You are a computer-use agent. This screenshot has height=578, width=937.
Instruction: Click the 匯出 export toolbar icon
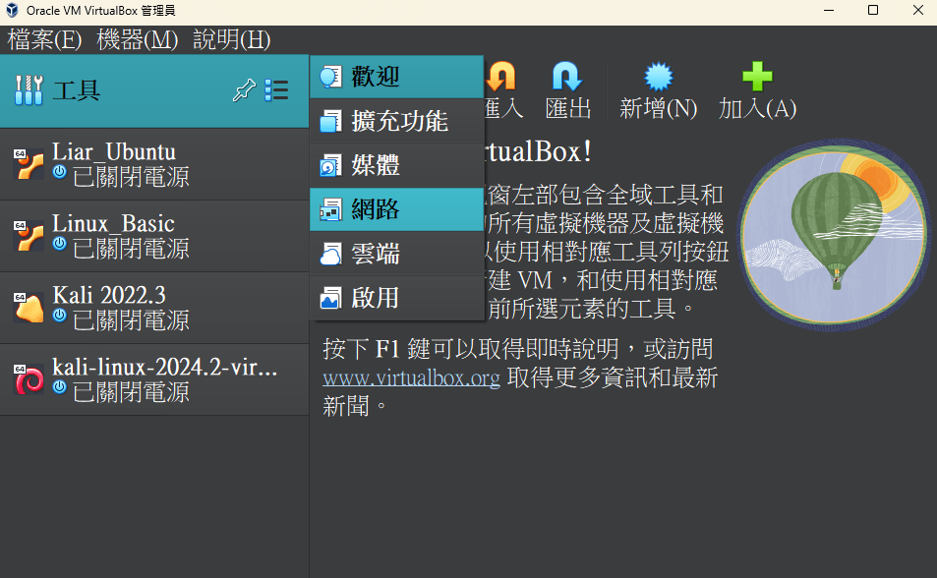click(567, 76)
